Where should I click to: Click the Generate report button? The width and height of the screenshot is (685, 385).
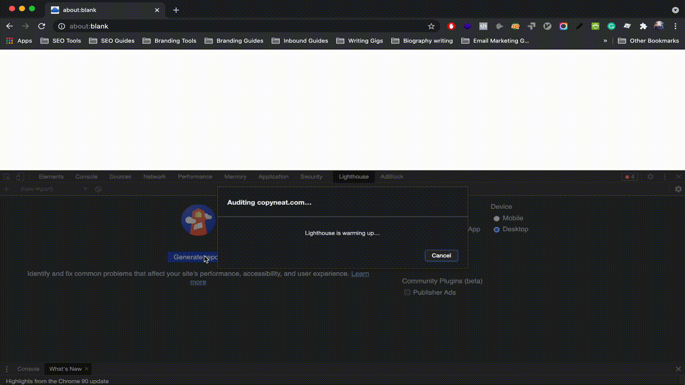coord(193,257)
